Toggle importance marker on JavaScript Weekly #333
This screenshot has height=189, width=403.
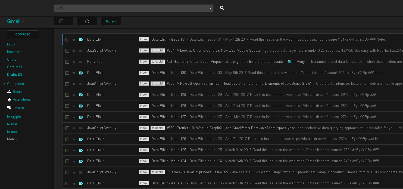(x=81, y=84)
